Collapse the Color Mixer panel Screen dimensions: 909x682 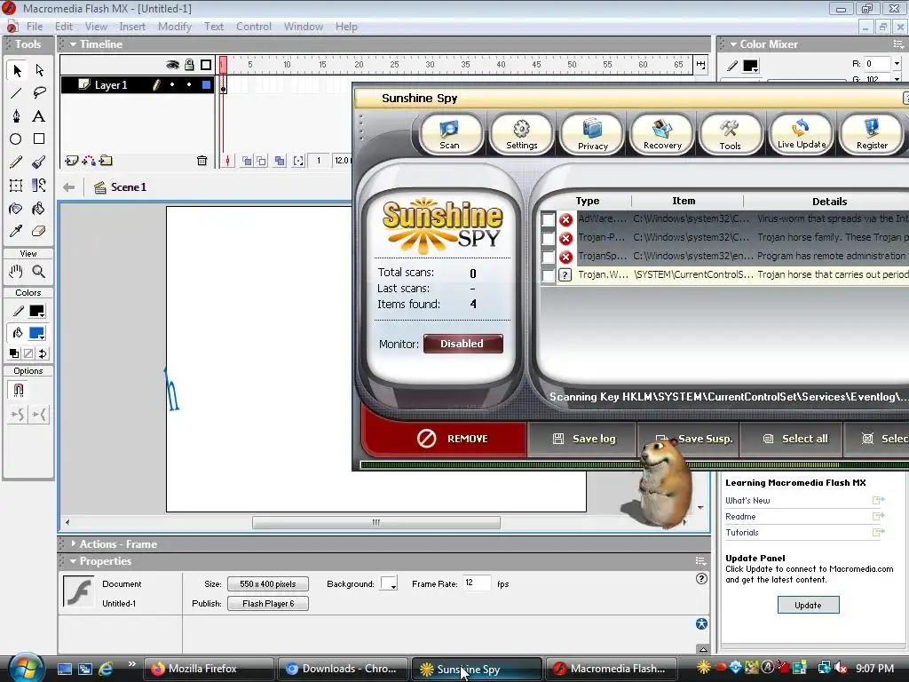tap(733, 44)
